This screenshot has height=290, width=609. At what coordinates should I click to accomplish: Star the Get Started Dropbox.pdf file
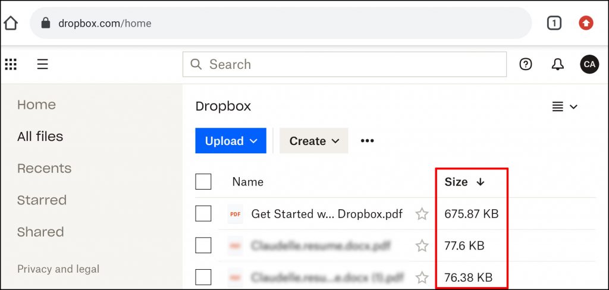click(x=422, y=214)
